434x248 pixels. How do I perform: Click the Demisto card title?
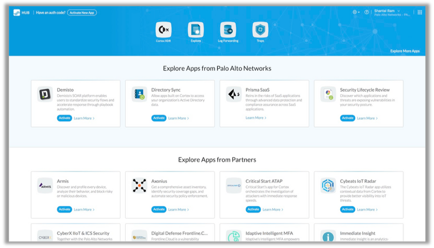(65, 89)
